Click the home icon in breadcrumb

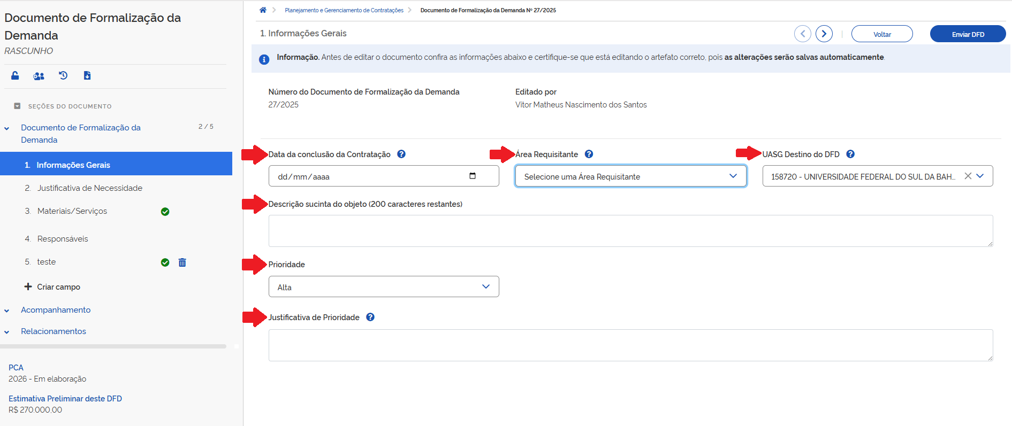263,10
